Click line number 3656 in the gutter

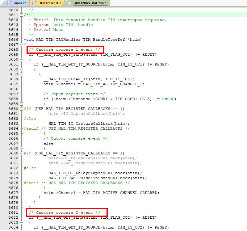tap(13, 89)
